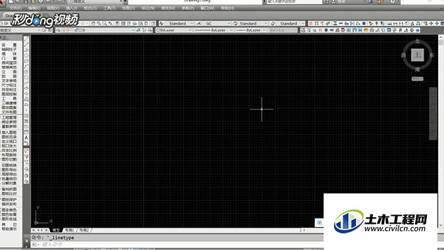444x250 pixels.
Task: Select the Rectangle draw tool
Action: [x=26, y=61]
